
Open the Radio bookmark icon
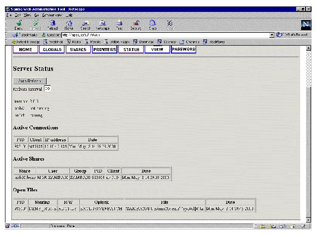click(x=68, y=42)
